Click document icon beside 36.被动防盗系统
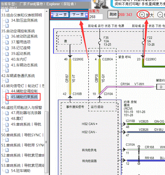 coord(7,36)
